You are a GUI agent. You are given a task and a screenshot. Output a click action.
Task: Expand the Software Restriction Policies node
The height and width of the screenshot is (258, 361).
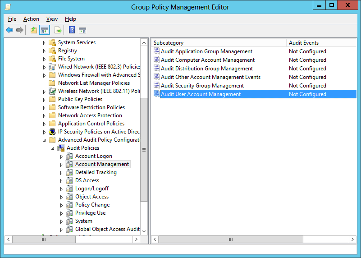[x=44, y=108]
